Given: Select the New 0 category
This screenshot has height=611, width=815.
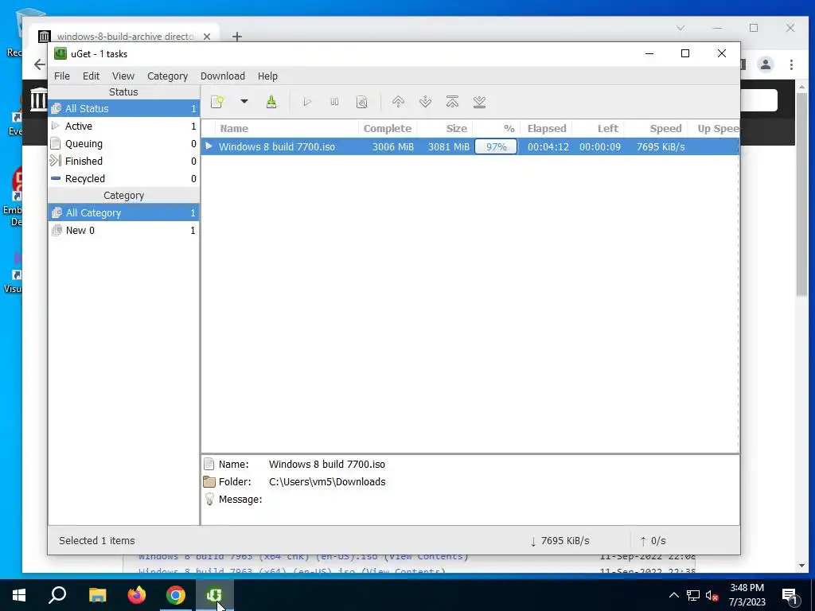Looking at the screenshot, I should click(x=123, y=230).
